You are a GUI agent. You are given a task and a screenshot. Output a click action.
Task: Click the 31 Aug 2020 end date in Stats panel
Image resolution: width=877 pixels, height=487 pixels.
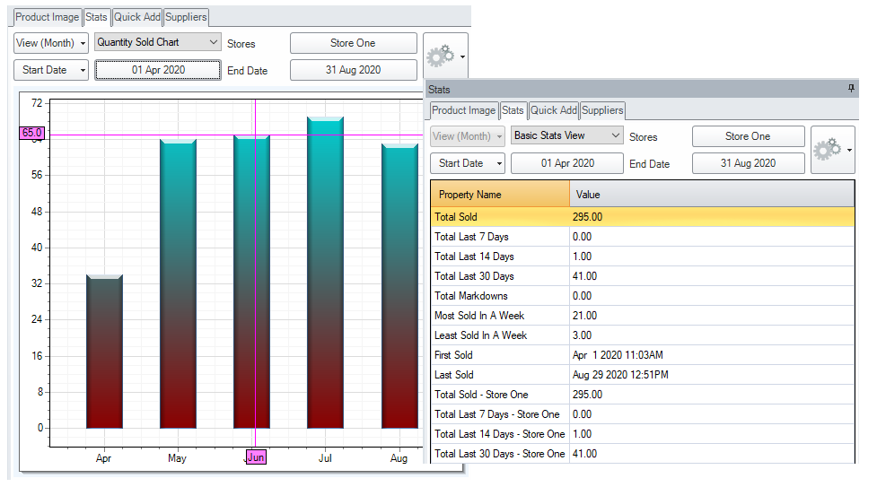[x=748, y=163]
